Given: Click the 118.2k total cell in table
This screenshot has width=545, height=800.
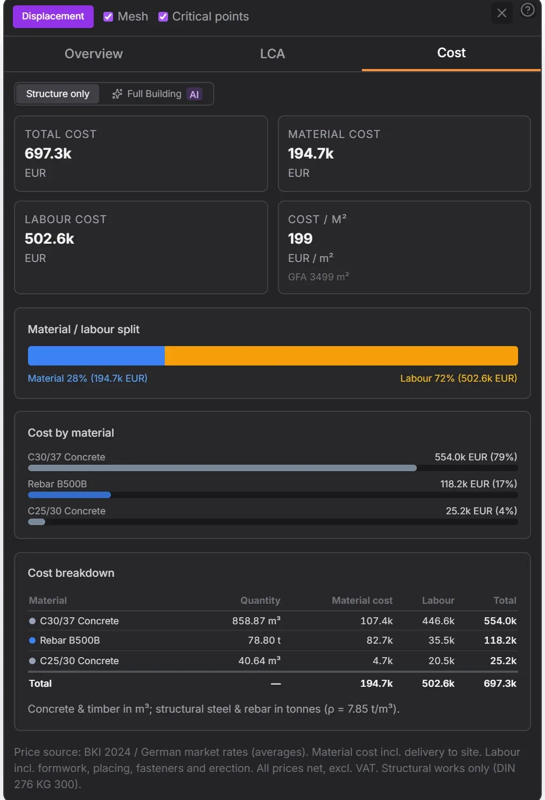Looking at the screenshot, I should coord(500,640).
